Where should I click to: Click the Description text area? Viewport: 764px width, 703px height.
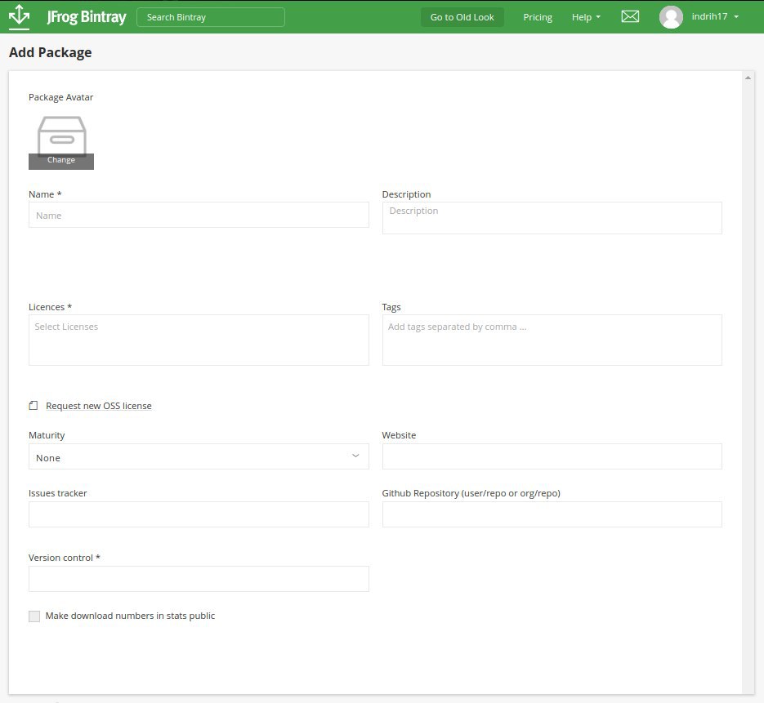coord(552,218)
